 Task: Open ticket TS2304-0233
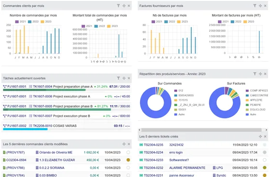[x=151, y=160]
